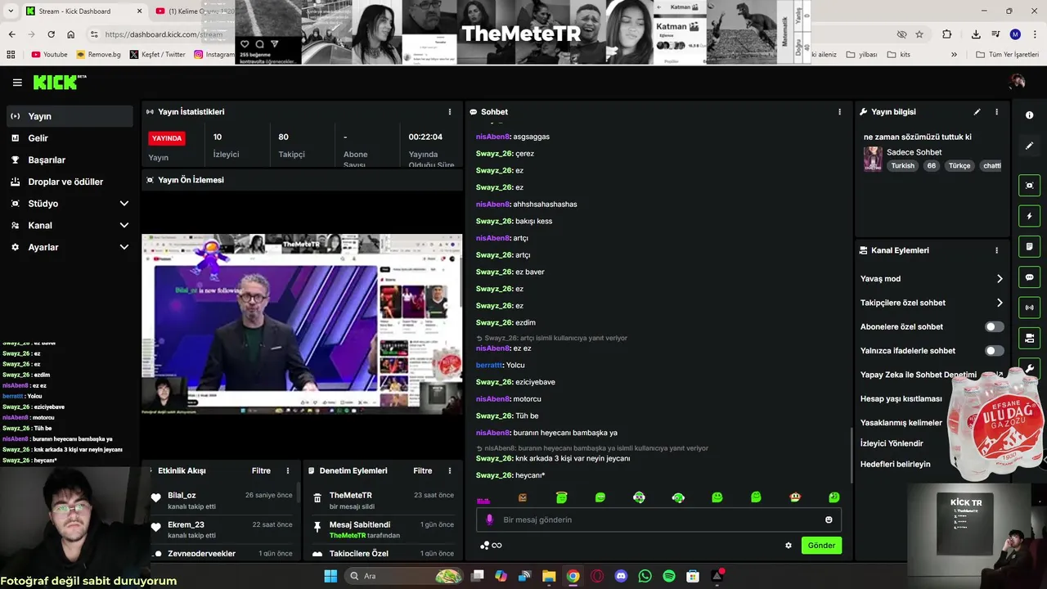Open Denetim Eylemleri three-dot menu
This screenshot has width=1047, height=589.
tap(449, 471)
